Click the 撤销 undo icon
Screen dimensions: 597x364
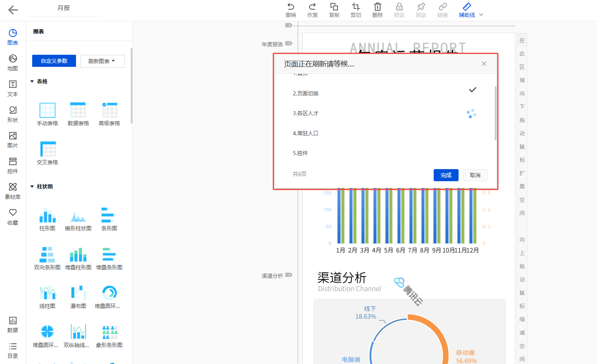[x=290, y=7]
